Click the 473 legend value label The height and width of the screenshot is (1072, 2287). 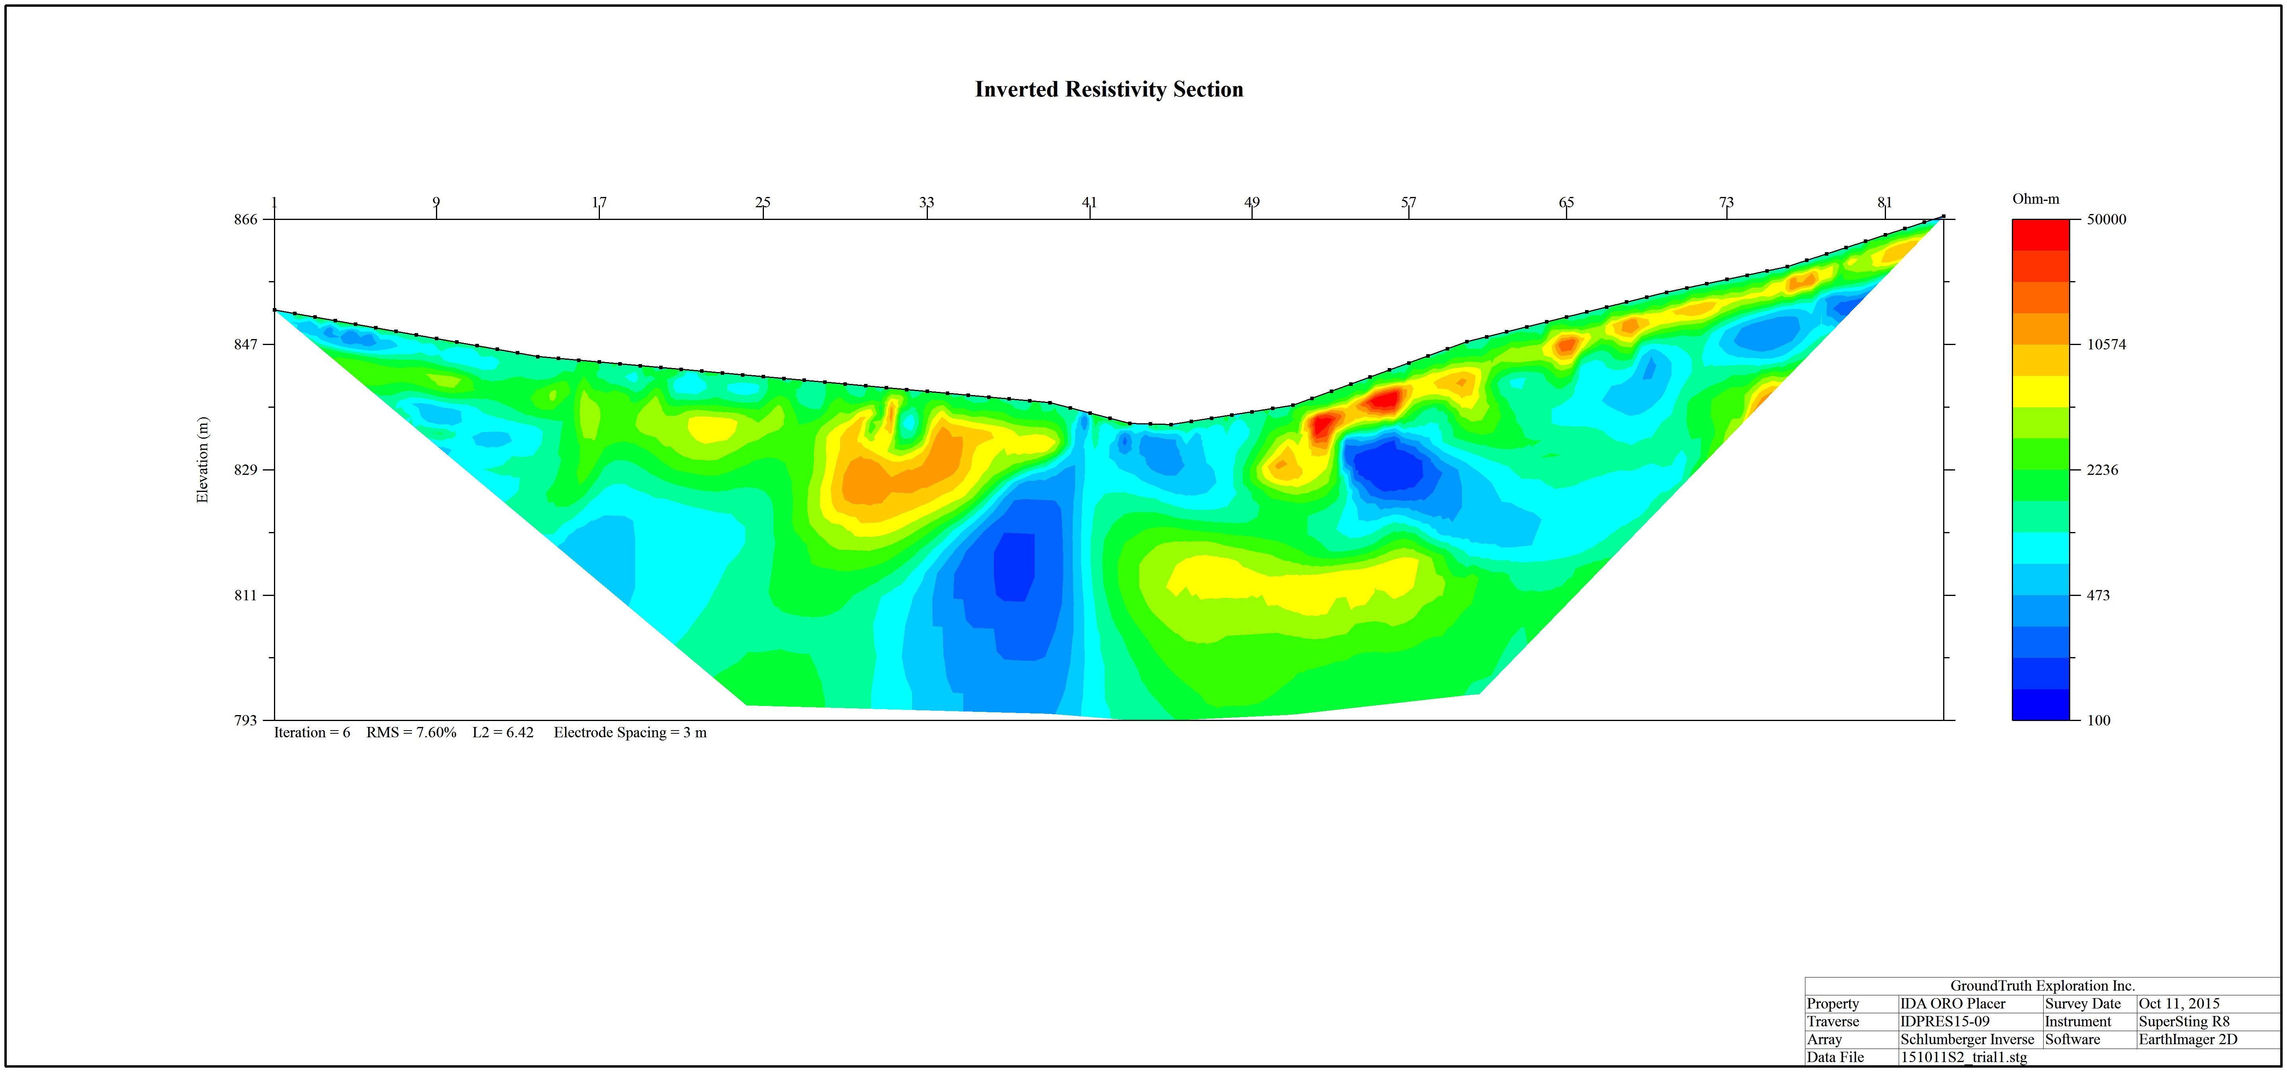[2098, 596]
